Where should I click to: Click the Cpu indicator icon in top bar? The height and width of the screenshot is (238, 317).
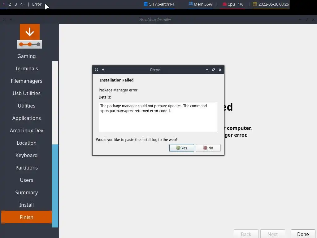tap(224, 4)
